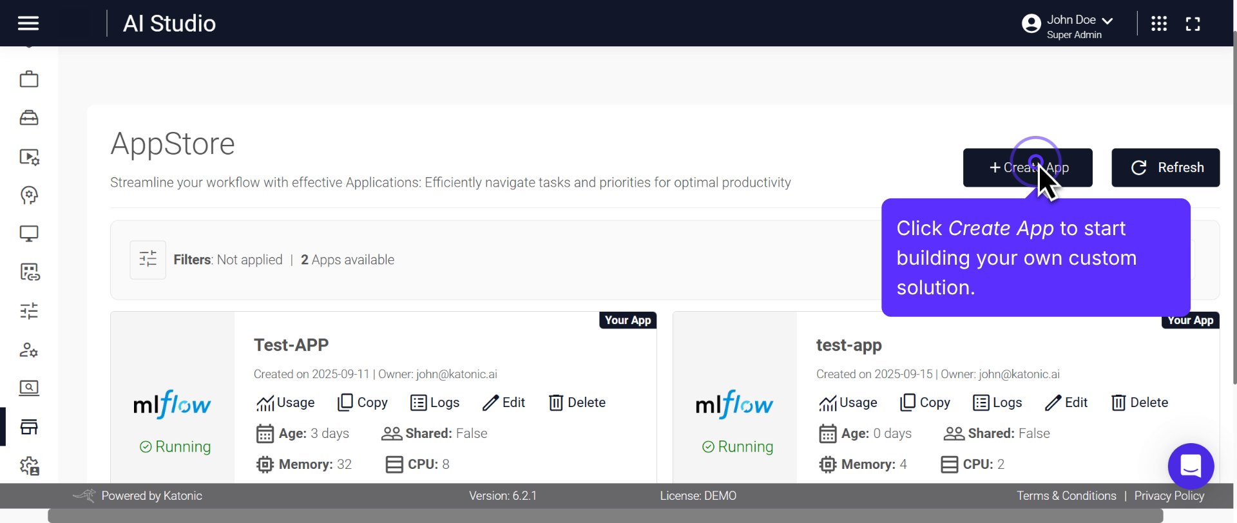Click the Running status on Test-APP
Screen dimensions: 1237x523
tap(175, 446)
